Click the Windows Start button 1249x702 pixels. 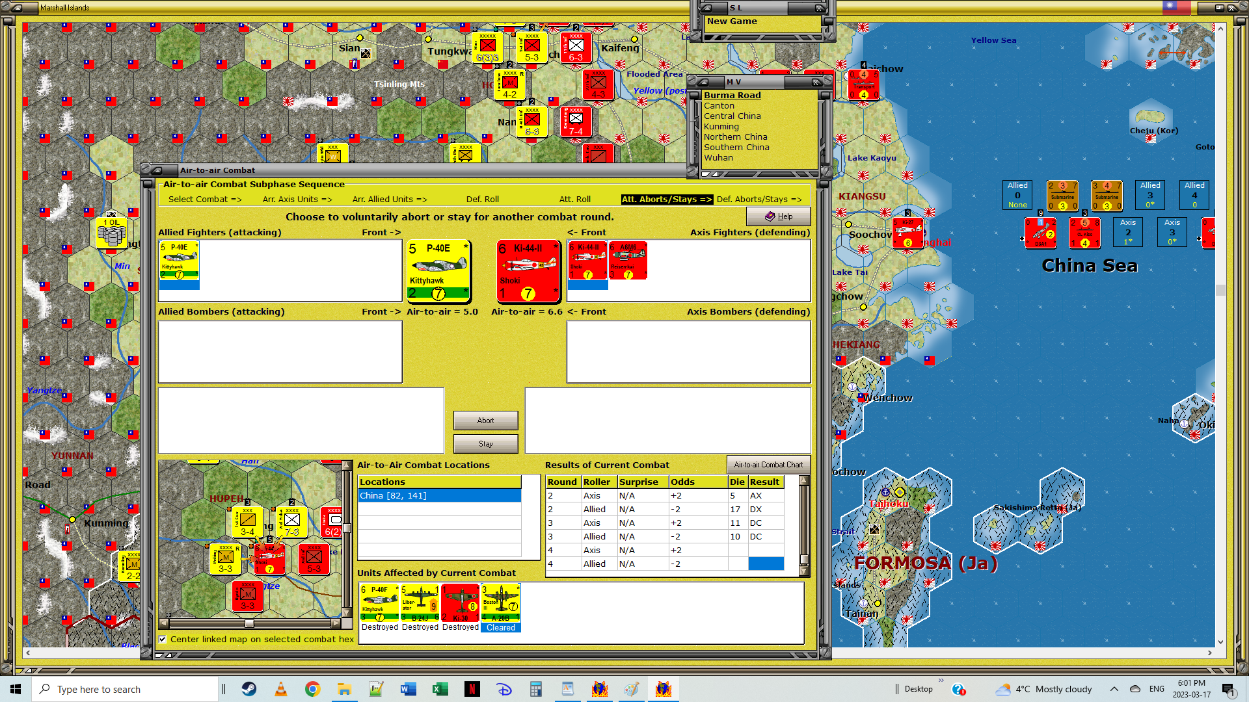coord(16,689)
